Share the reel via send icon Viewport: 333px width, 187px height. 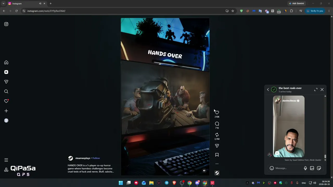coord(217,146)
